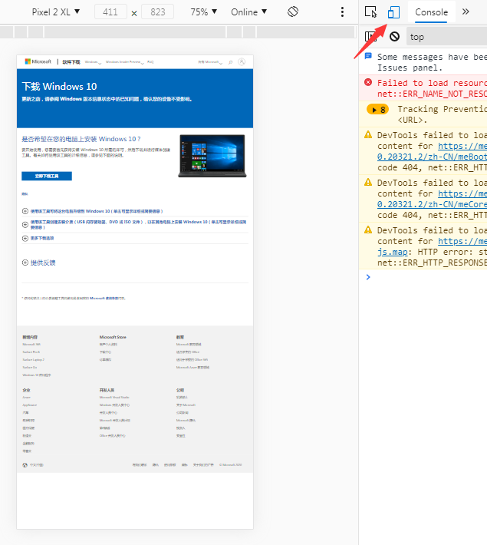Image resolution: width=487 pixels, height=545 pixels.
Task: Select the Console tab
Action: (431, 12)
